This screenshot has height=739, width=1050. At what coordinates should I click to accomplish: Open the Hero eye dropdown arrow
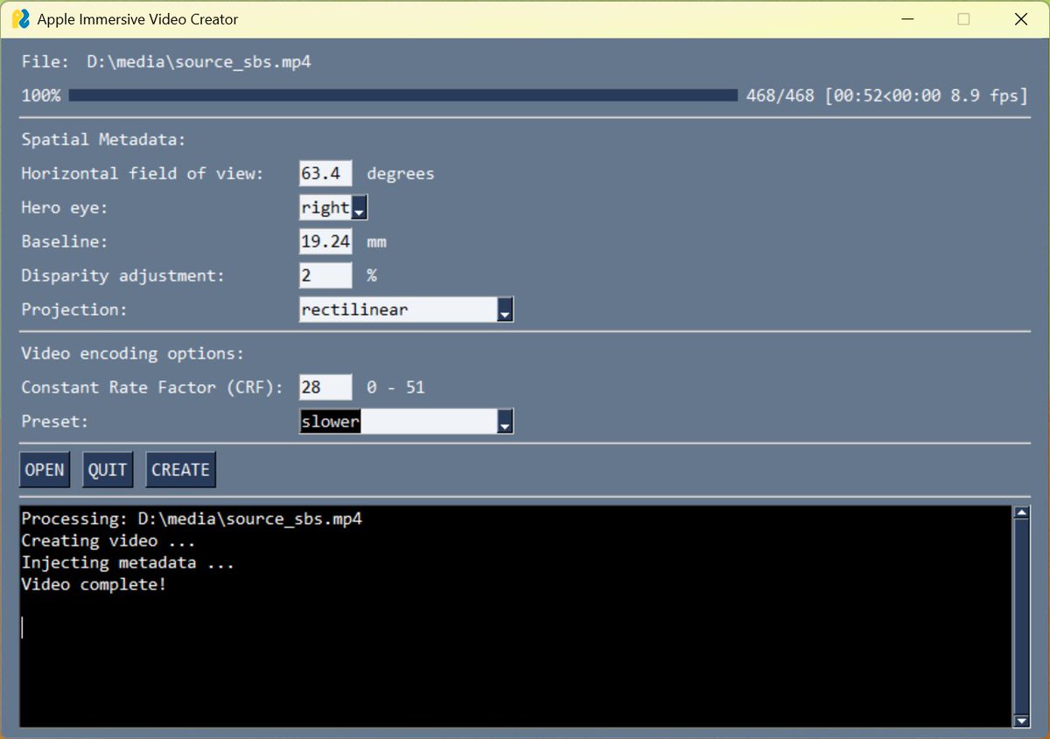tap(360, 208)
